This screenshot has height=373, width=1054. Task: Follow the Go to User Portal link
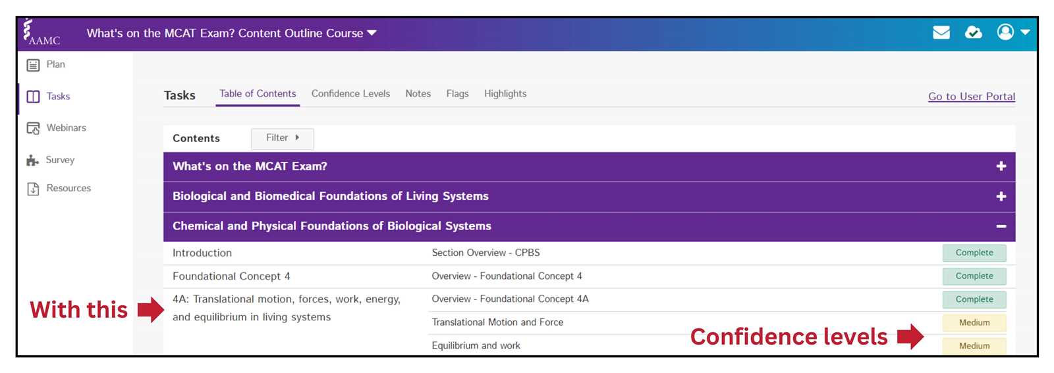pyautogui.click(x=972, y=97)
